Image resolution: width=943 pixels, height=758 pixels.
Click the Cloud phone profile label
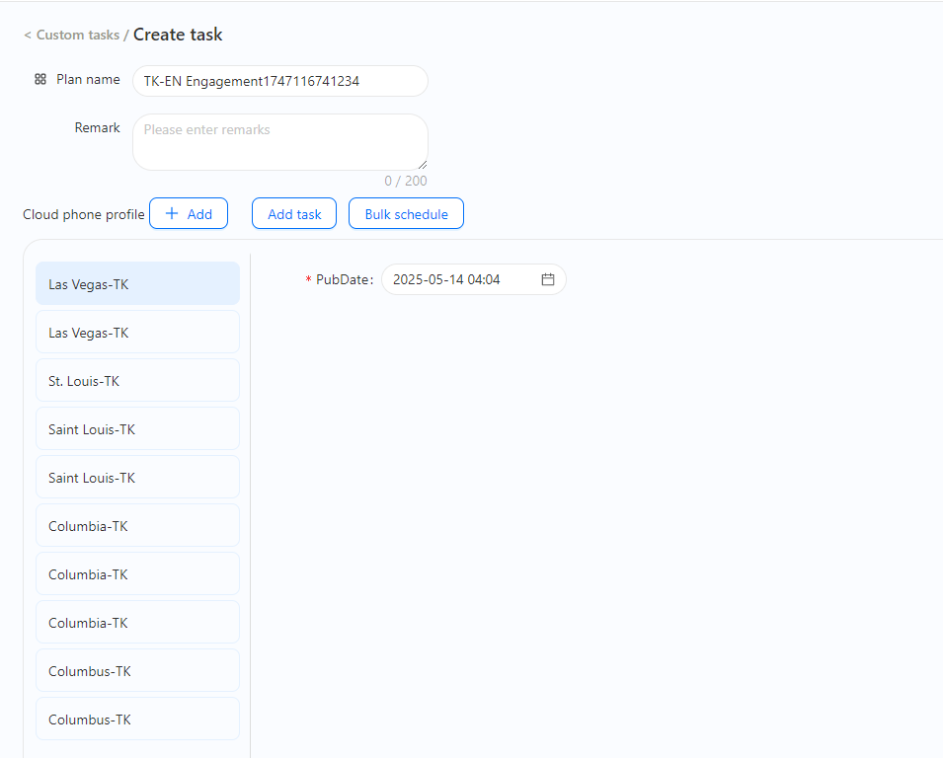(84, 214)
